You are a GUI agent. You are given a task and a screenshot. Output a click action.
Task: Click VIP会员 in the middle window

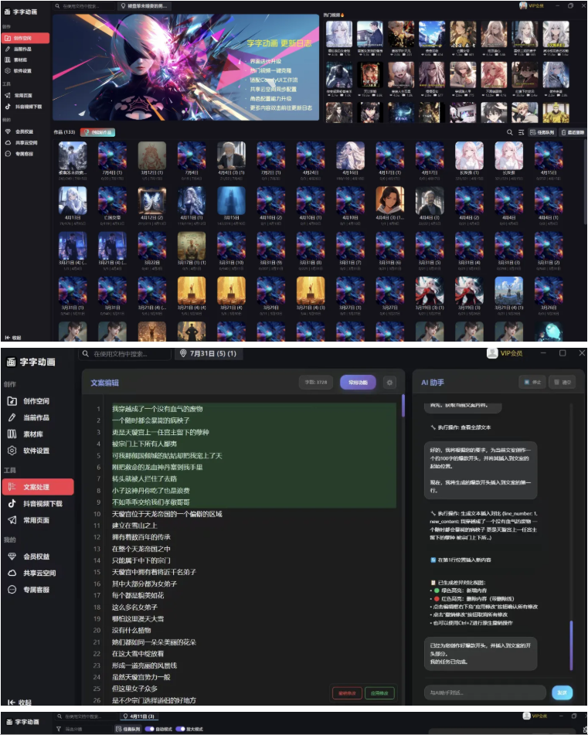(505, 353)
